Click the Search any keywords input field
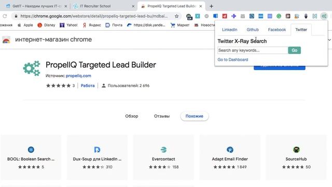Image resolution: width=332 pixels, height=187 pixels. click(253, 50)
